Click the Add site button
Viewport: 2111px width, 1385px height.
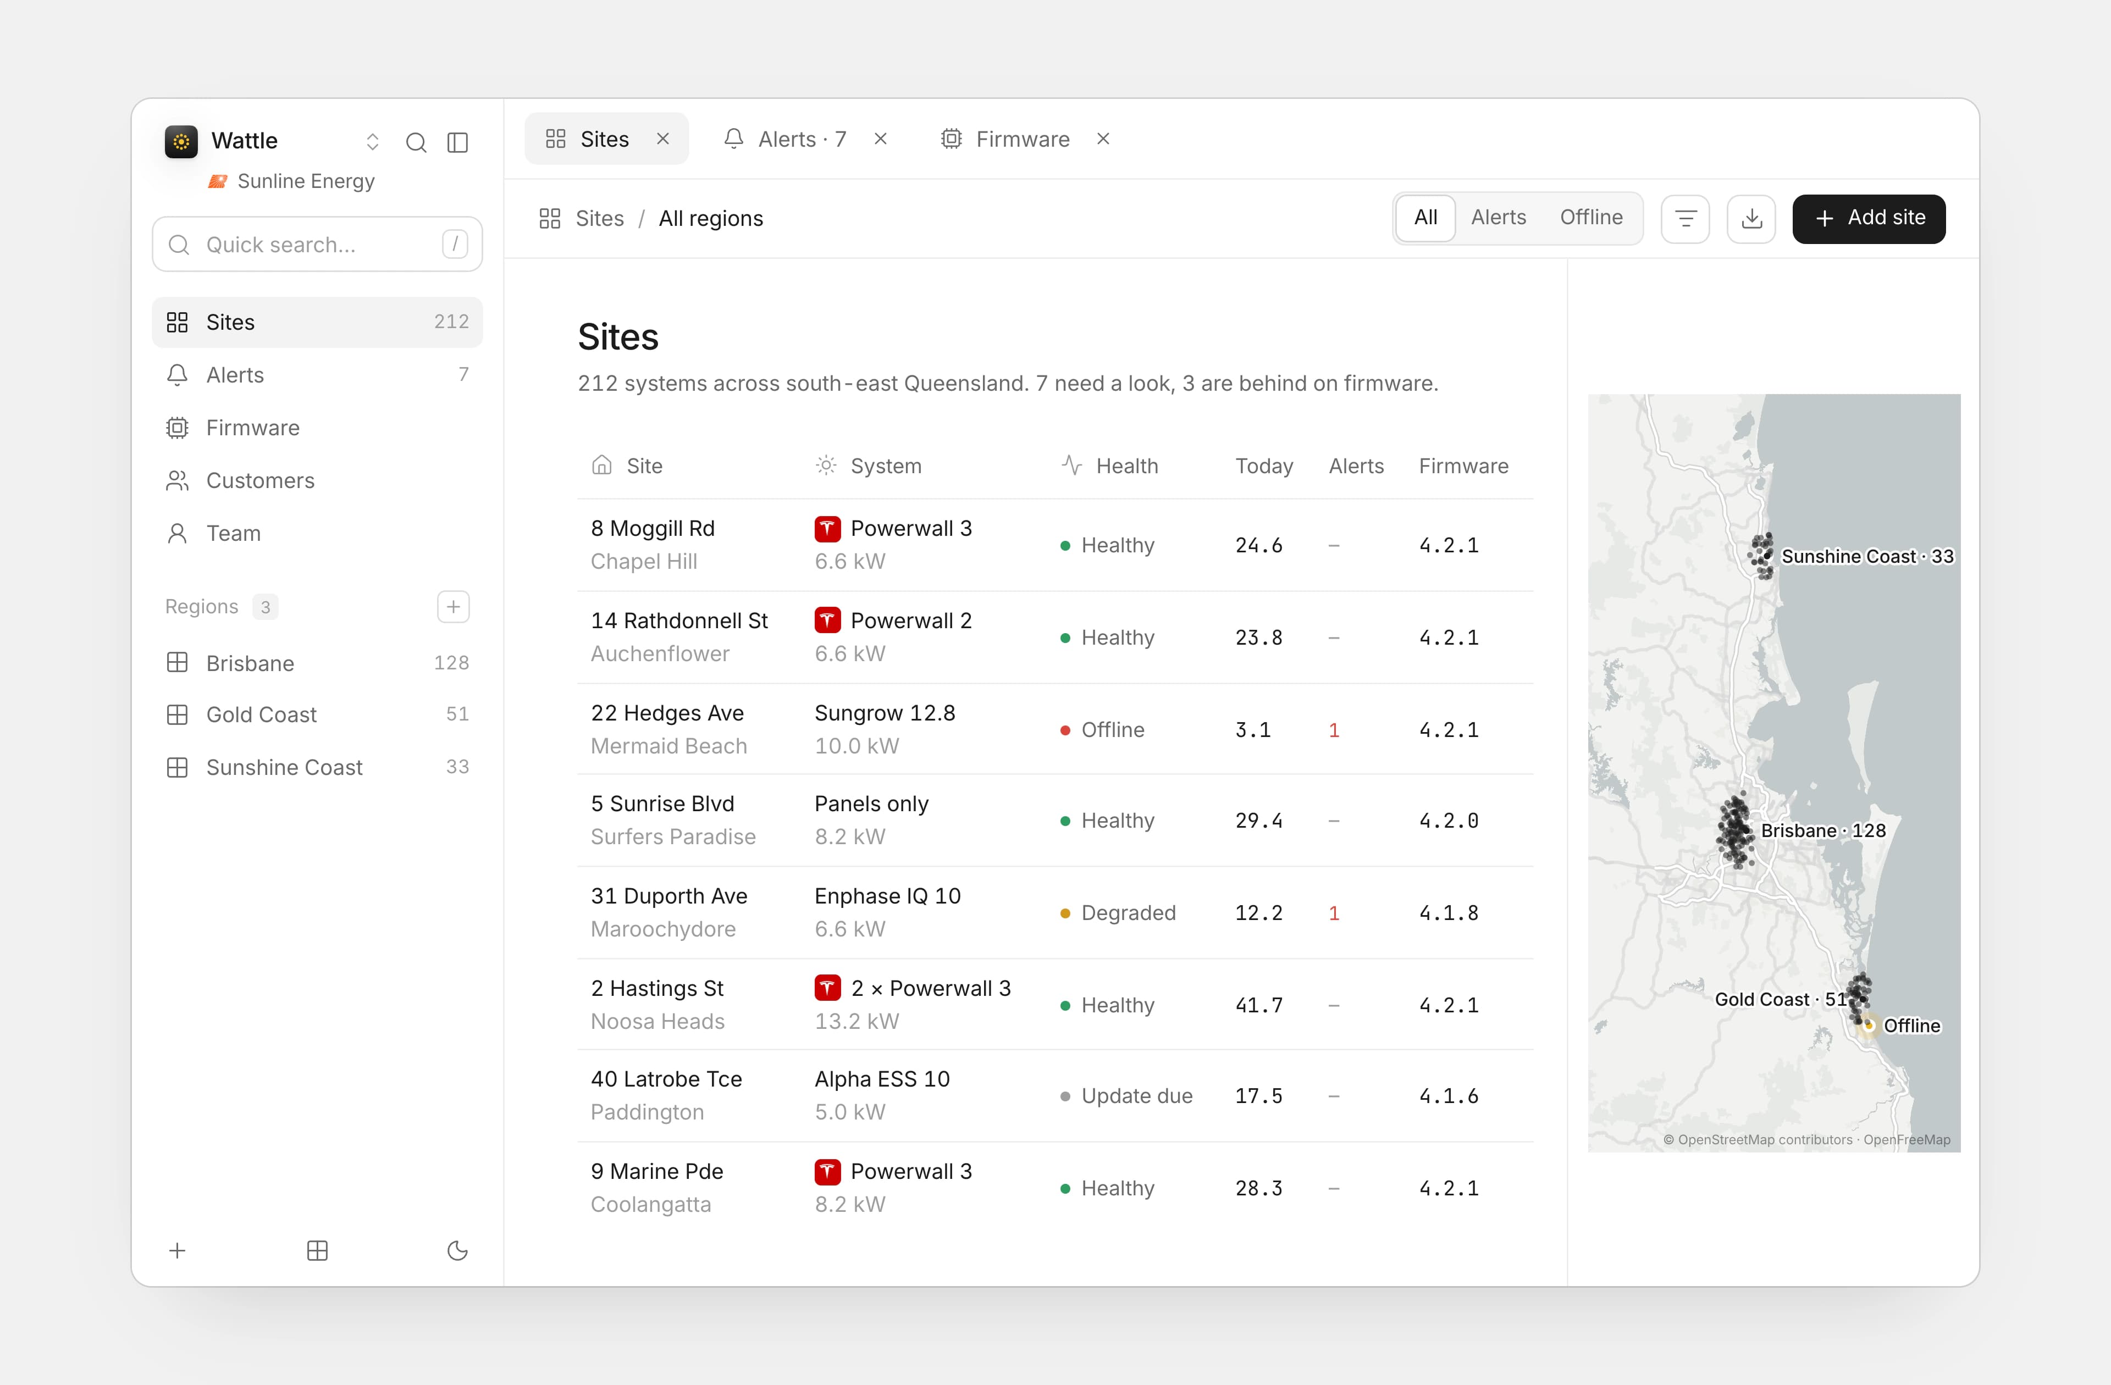point(1869,218)
